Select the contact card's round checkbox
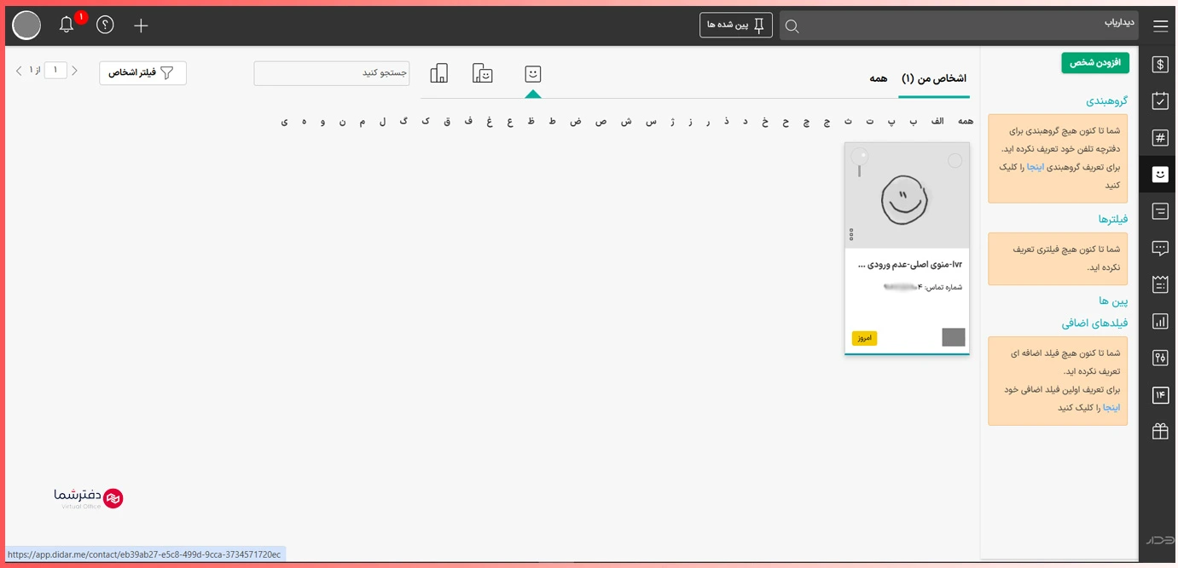 pyautogui.click(x=955, y=161)
